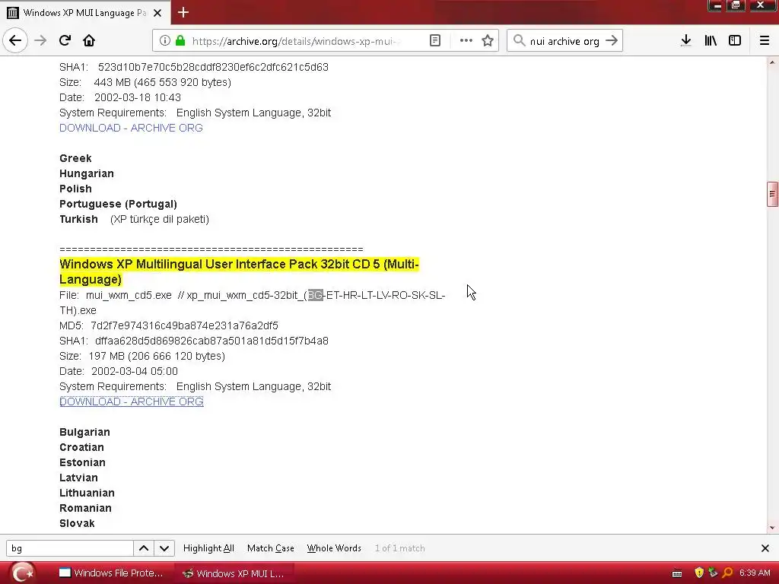Screen dimensions: 779x584
Task: Open page actions three-dot menu
Action: 466,41
